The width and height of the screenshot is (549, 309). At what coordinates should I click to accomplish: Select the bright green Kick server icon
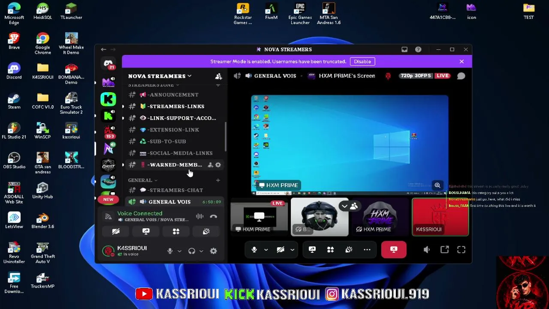coord(108,99)
